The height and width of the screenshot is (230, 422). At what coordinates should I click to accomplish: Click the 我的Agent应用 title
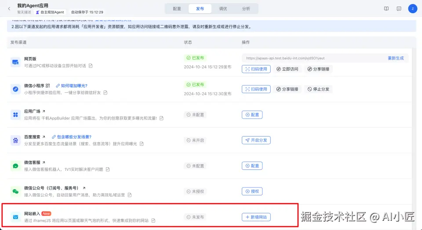point(33,5)
